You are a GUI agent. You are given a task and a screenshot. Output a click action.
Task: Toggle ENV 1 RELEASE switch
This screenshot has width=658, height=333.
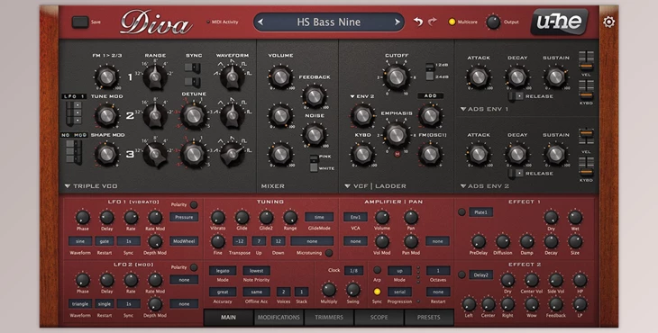pos(516,96)
